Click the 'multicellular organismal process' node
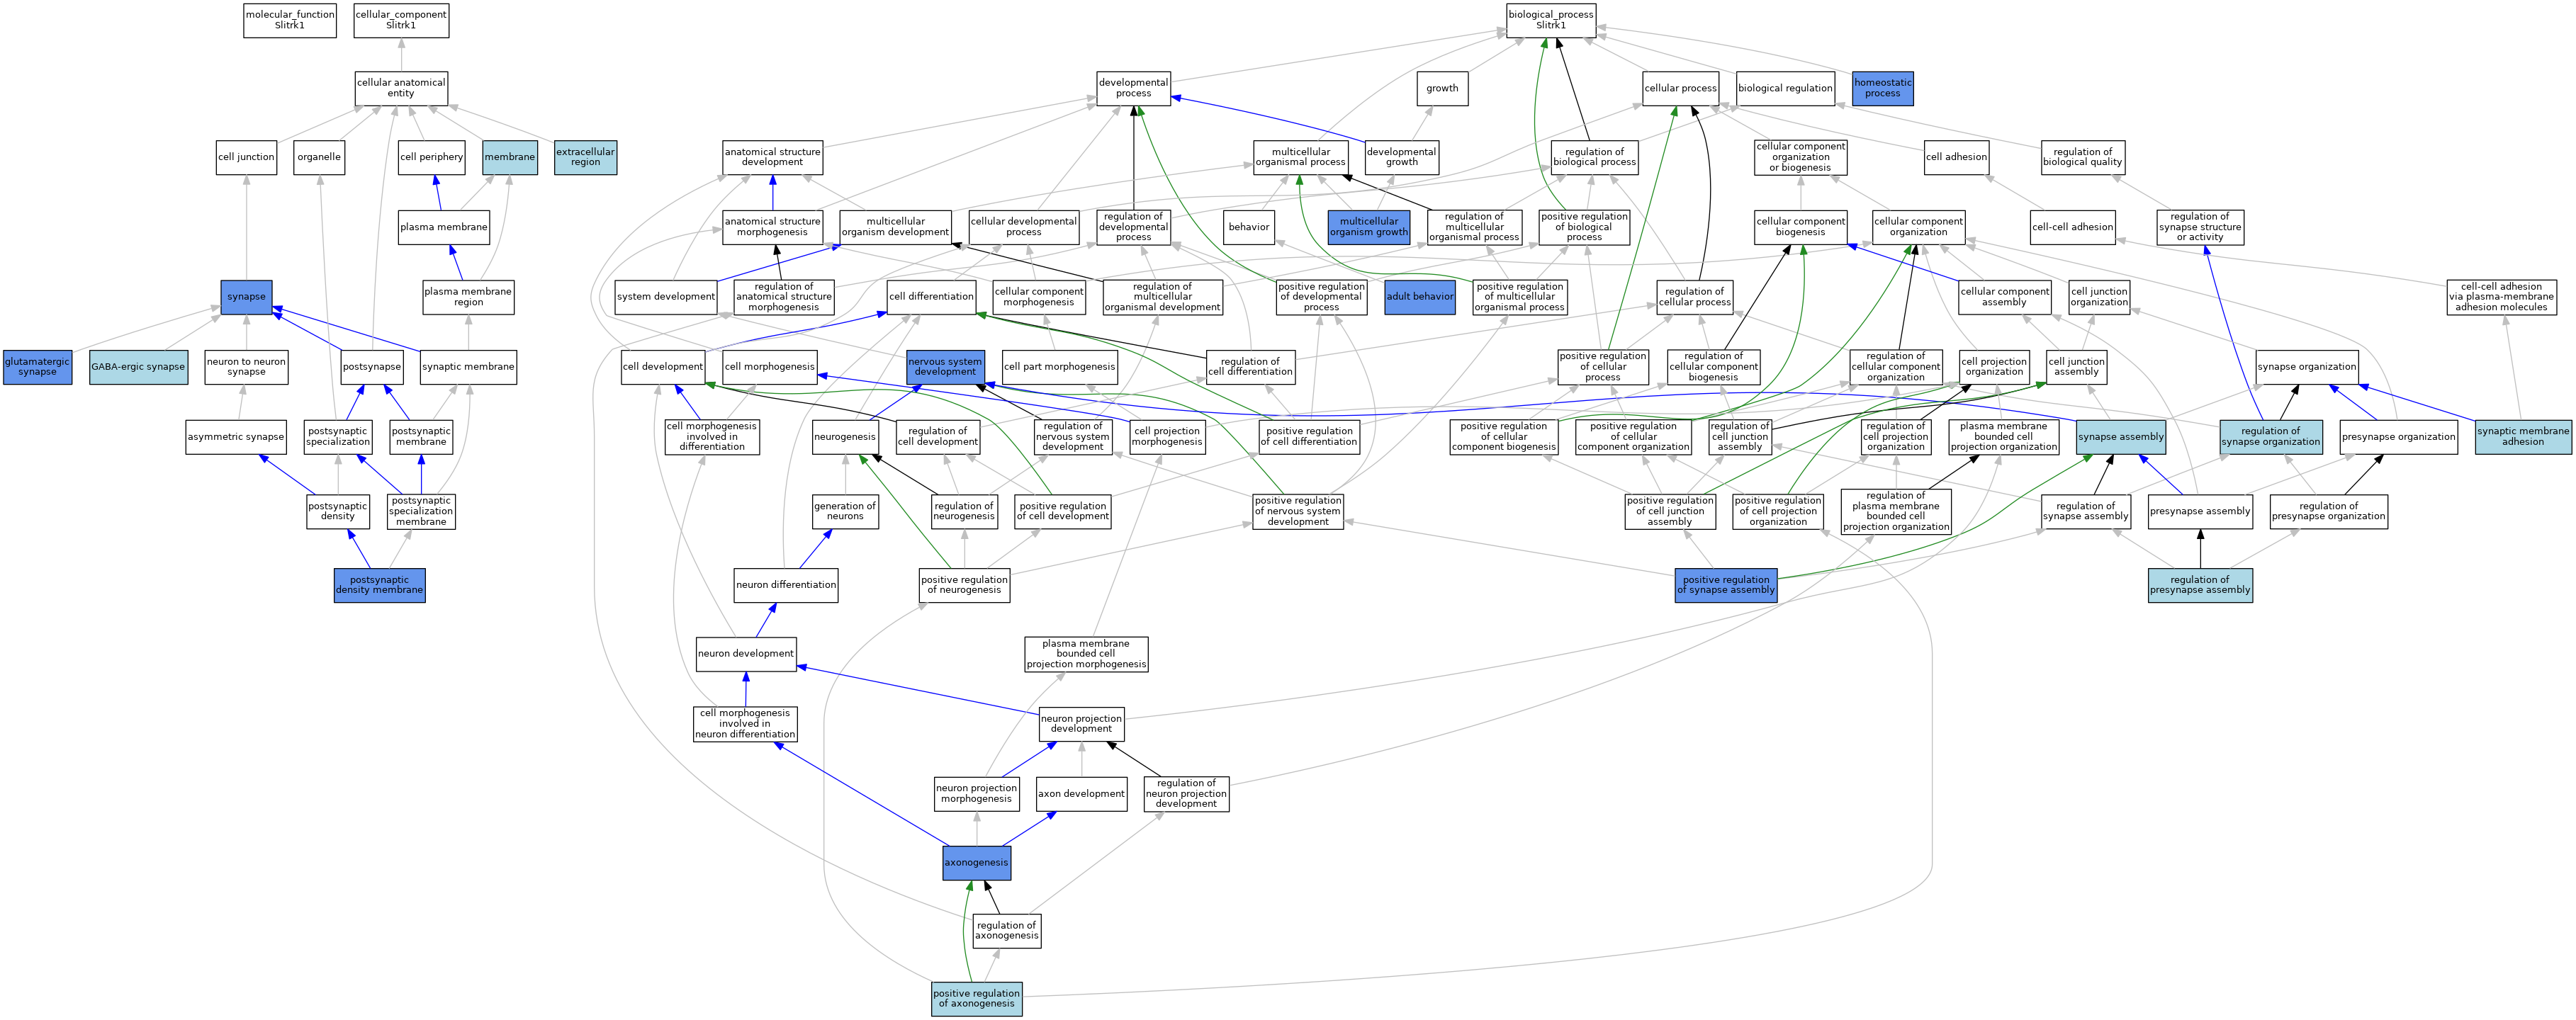This screenshot has height=1020, width=2576. tap(1300, 157)
